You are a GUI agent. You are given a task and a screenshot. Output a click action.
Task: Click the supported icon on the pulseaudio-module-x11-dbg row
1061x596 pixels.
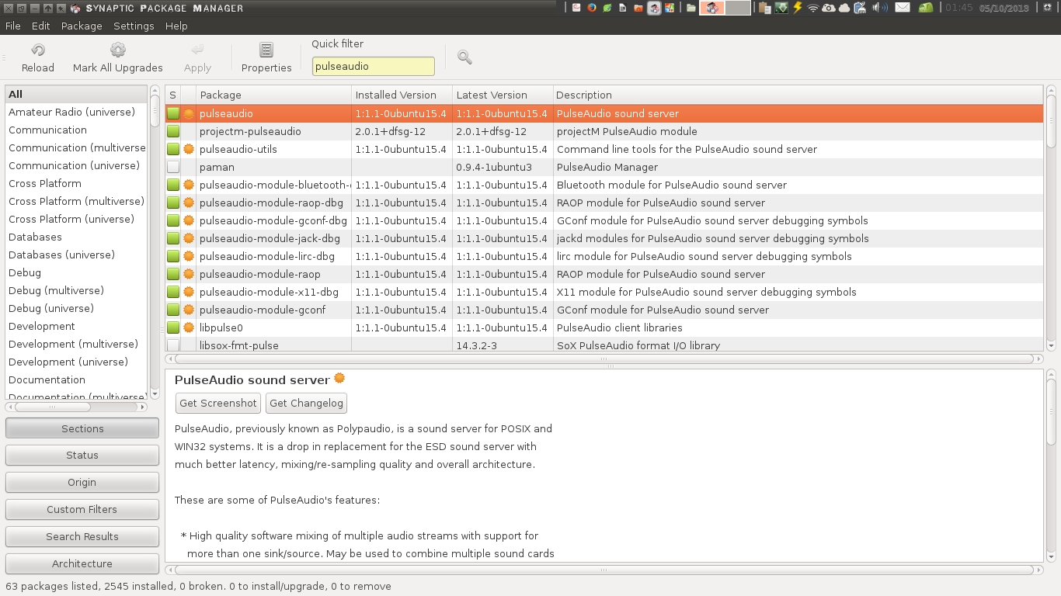(188, 292)
